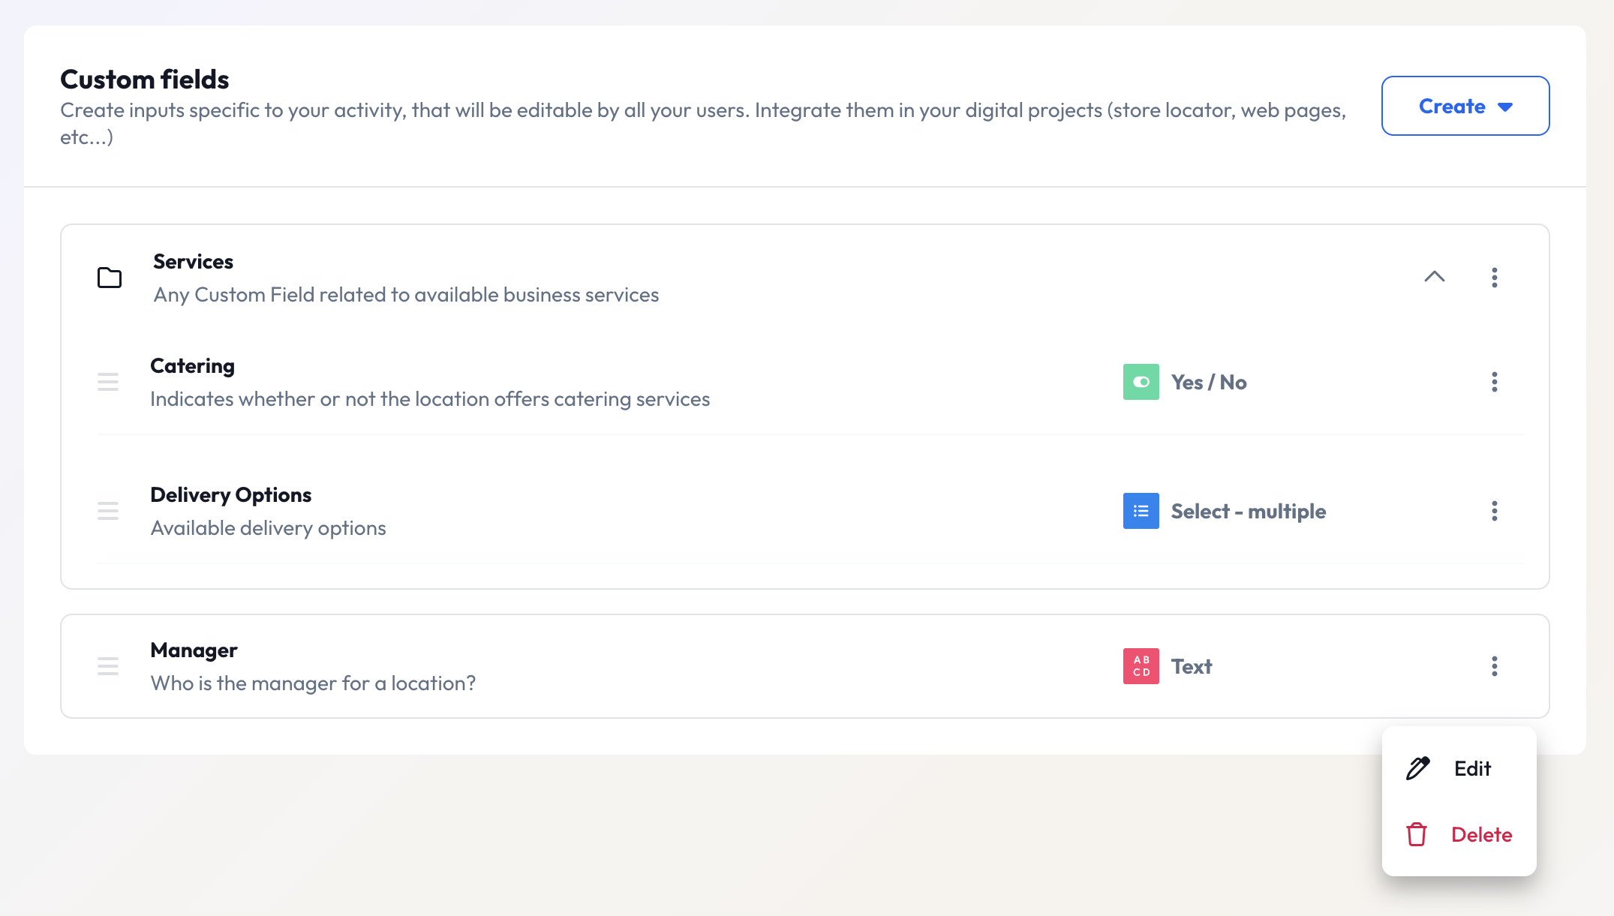Open the kebab menu for the Manager field
Screen dimensions: 1614x916
[1494, 666]
